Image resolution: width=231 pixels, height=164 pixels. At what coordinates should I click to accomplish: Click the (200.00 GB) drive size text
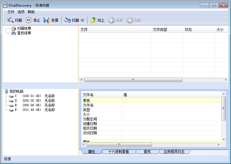point(32,100)
